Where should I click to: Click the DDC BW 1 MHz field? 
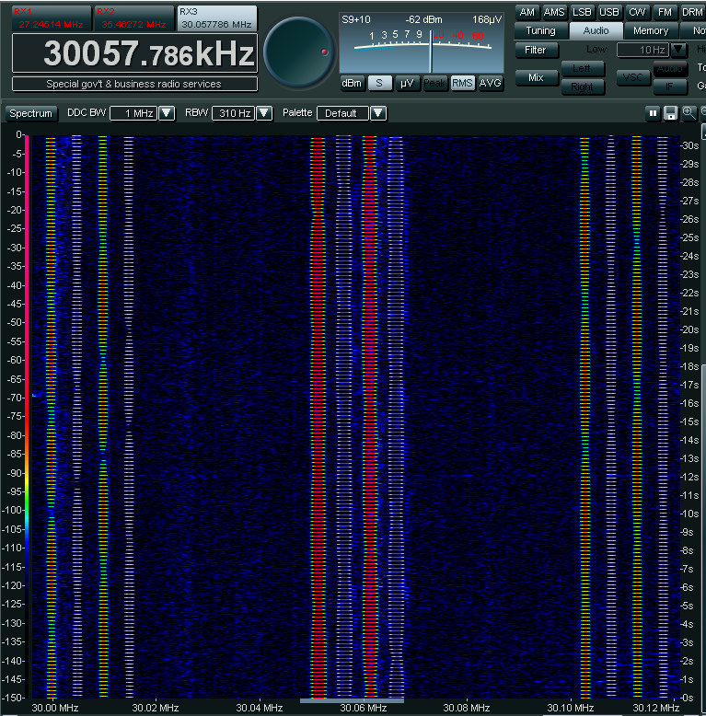coord(133,113)
